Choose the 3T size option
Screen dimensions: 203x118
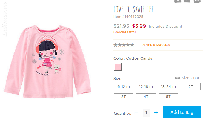tap(124, 97)
